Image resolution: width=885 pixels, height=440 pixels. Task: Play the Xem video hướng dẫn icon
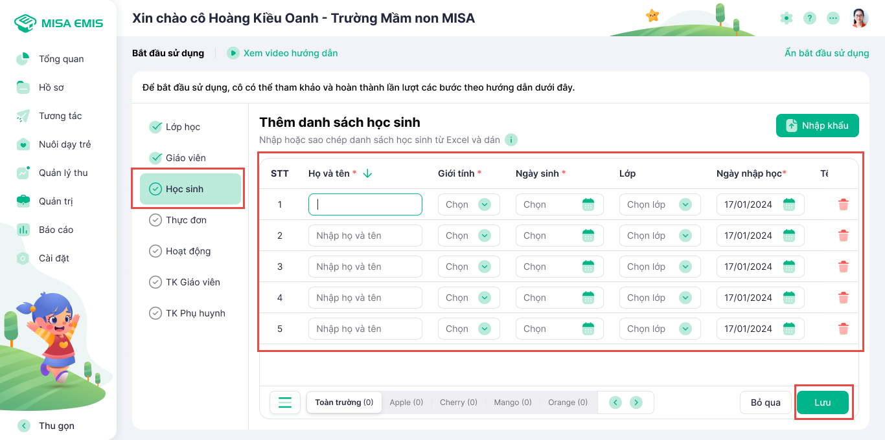pyautogui.click(x=233, y=53)
